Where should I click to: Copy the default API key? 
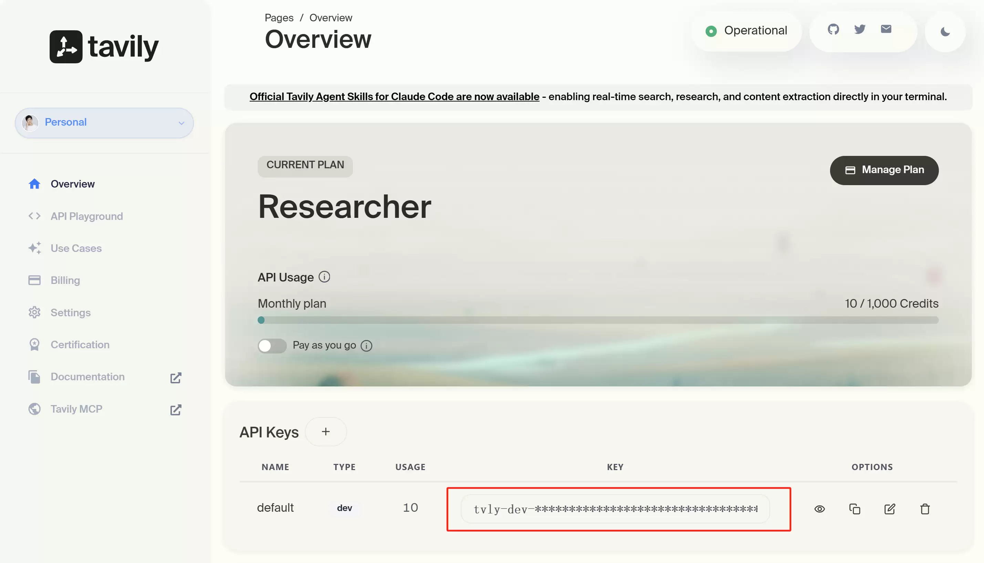coord(854,509)
